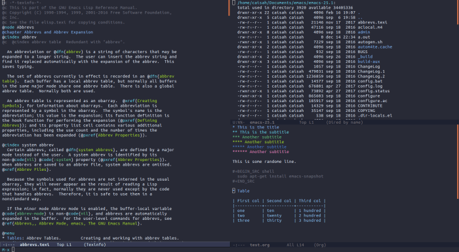Select ChangeLog.1 in dired
Screen dimensions: 459x252
(371, 71)
